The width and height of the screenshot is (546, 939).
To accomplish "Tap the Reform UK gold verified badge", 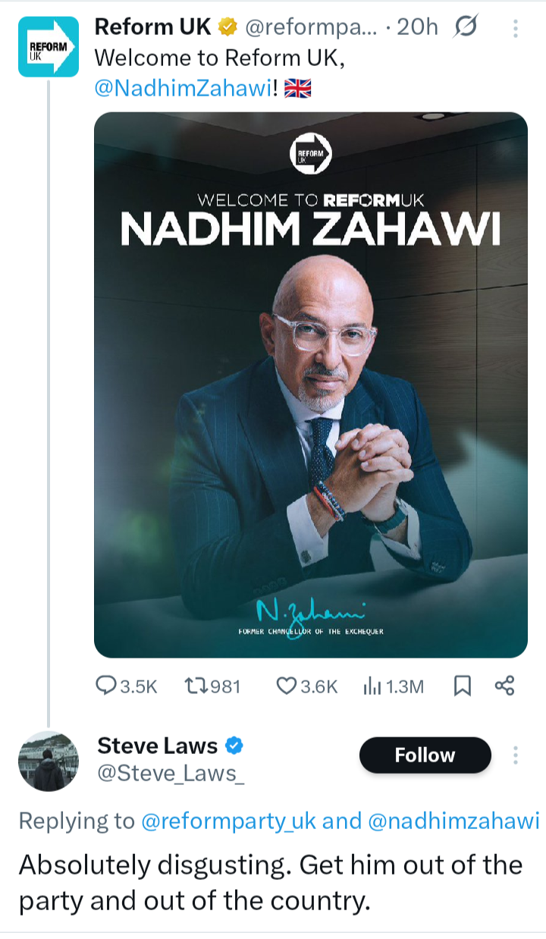I will point(226,28).
